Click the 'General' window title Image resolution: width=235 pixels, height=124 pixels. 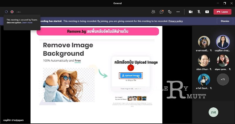117,3
